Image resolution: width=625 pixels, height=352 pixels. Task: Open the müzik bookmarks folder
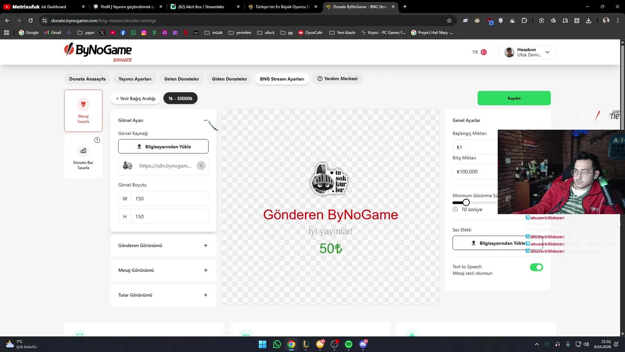point(213,33)
